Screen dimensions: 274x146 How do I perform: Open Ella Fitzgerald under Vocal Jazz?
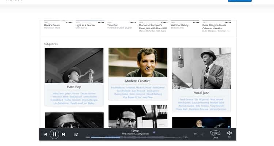[x=201, y=100]
